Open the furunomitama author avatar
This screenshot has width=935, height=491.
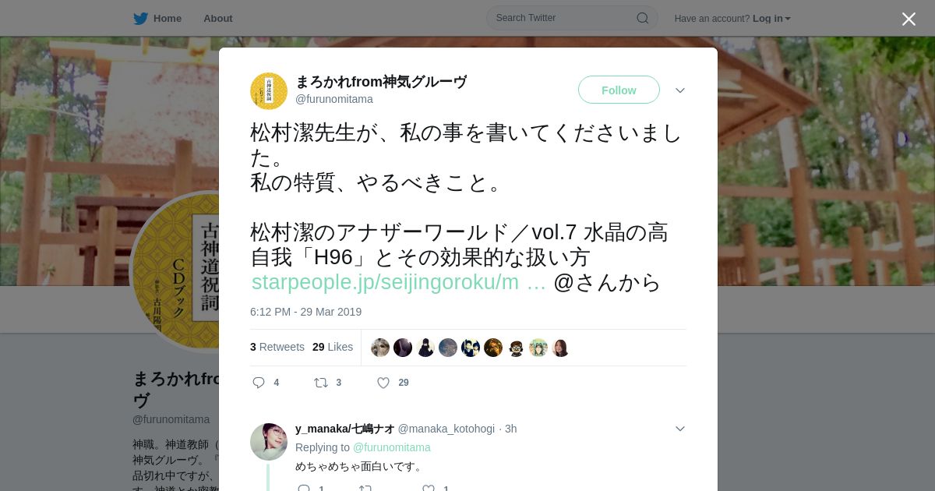269,91
